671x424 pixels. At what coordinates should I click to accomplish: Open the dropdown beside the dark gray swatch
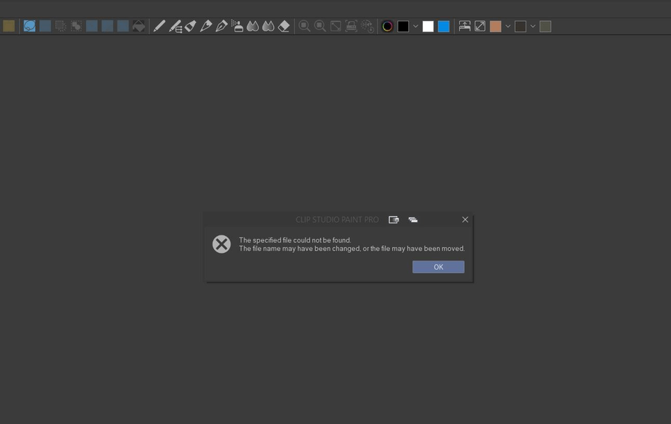pos(533,26)
